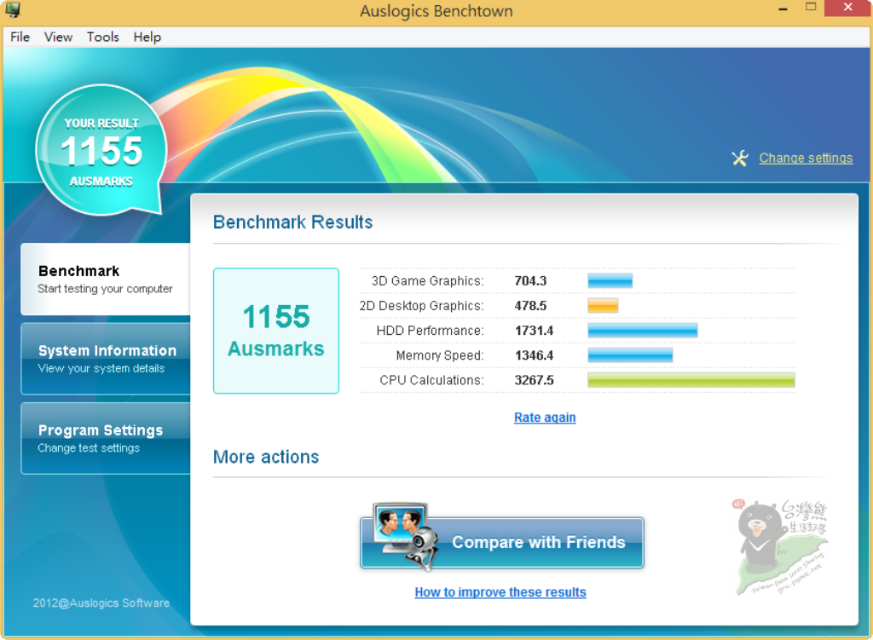Click the 1731.4 score value
This screenshot has width=873, height=640.
[534, 331]
